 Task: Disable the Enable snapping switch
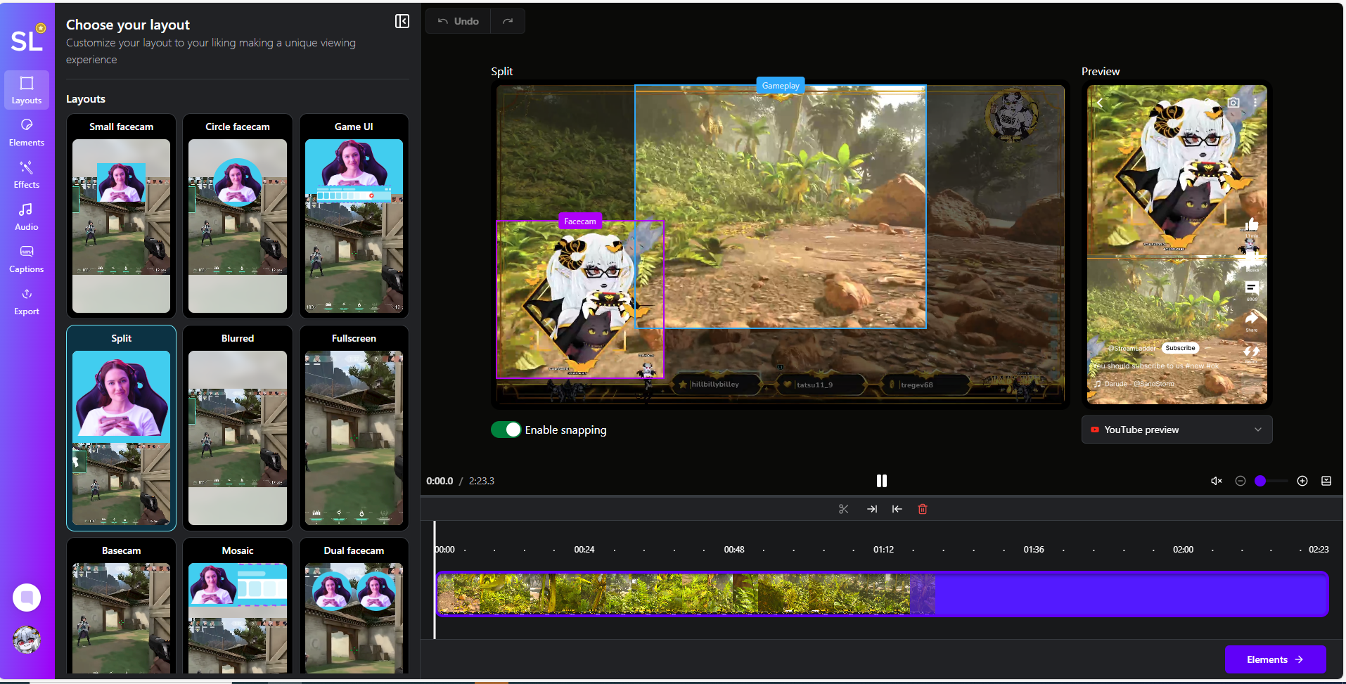click(x=506, y=430)
